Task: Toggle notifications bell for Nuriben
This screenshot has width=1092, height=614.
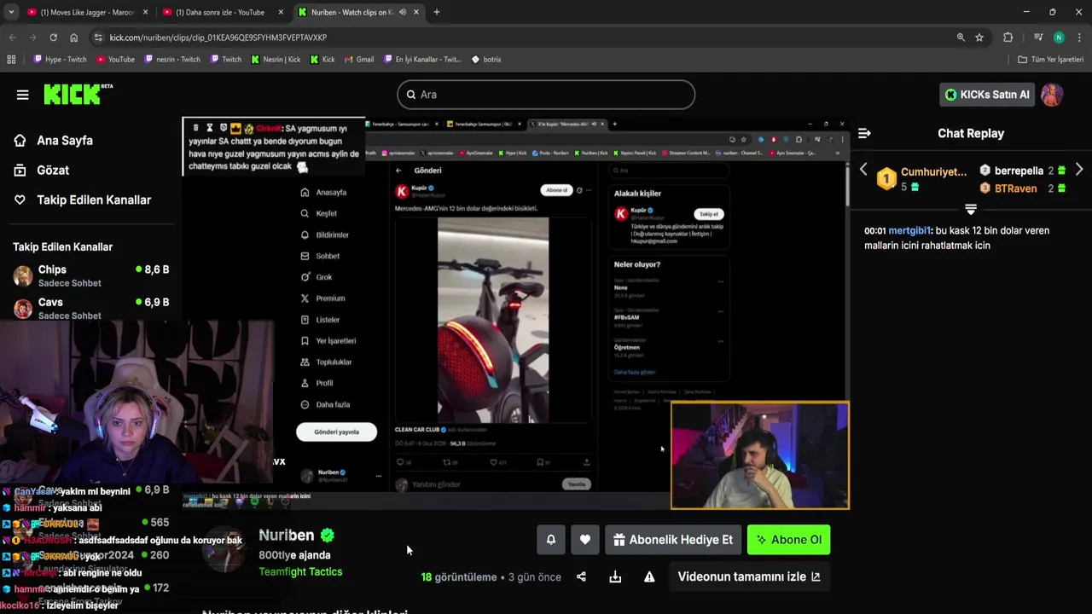Action: pyautogui.click(x=551, y=540)
